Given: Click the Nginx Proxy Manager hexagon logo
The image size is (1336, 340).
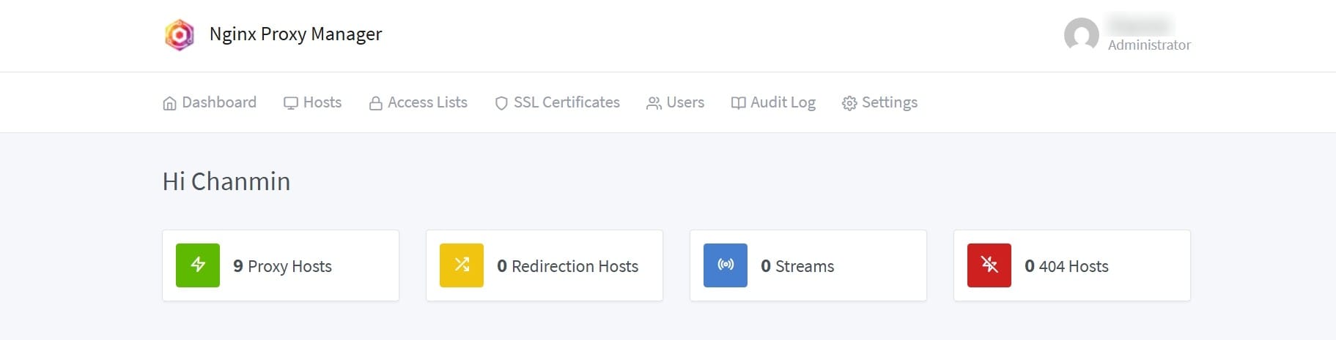Looking at the screenshot, I should coord(179,34).
